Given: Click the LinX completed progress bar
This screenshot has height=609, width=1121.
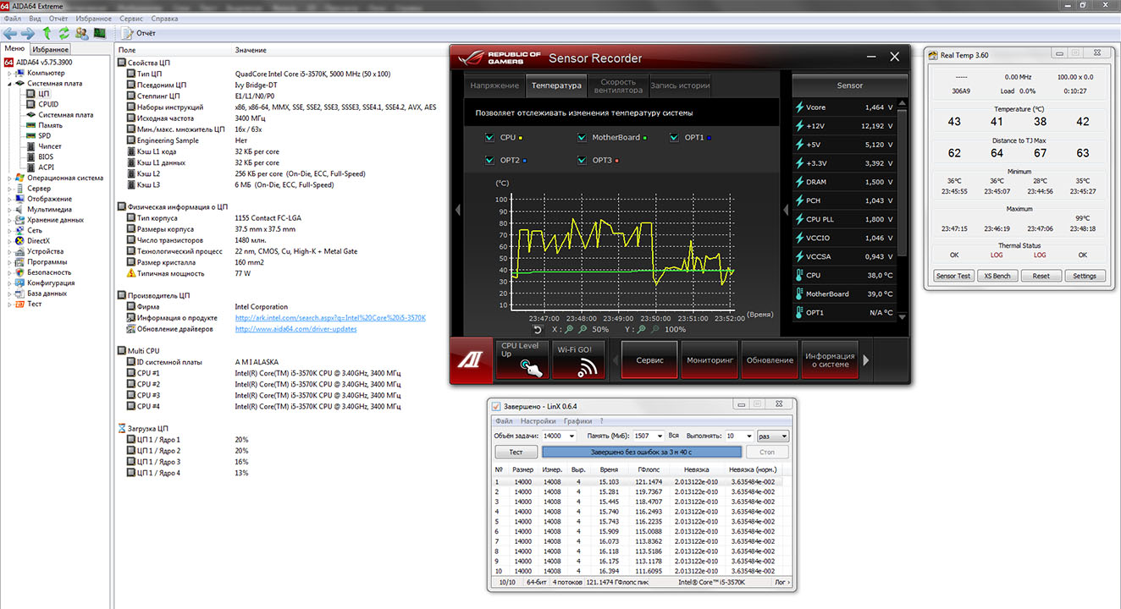Looking at the screenshot, I should click(641, 453).
